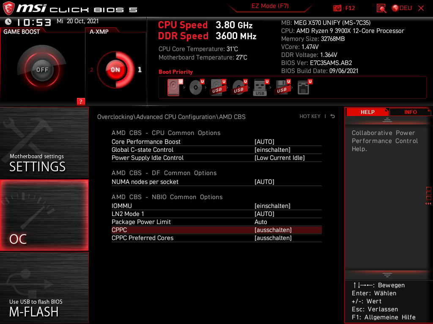Select the network boot device icon
The width and height of the screenshot is (433, 324).
304,87
